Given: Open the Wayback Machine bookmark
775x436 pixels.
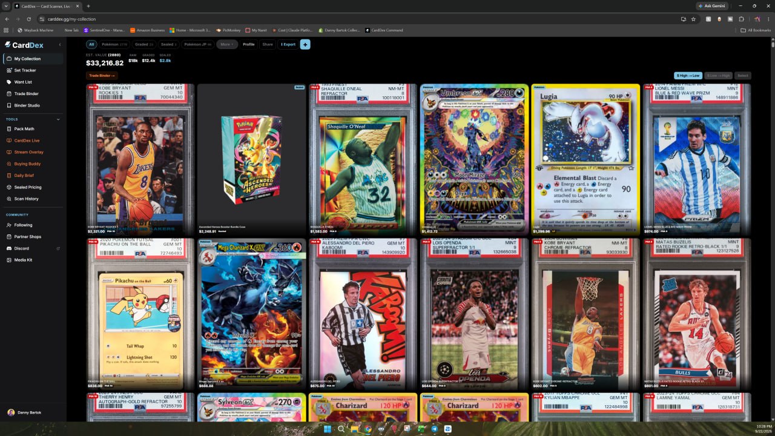Looking at the screenshot, I should [36, 30].
